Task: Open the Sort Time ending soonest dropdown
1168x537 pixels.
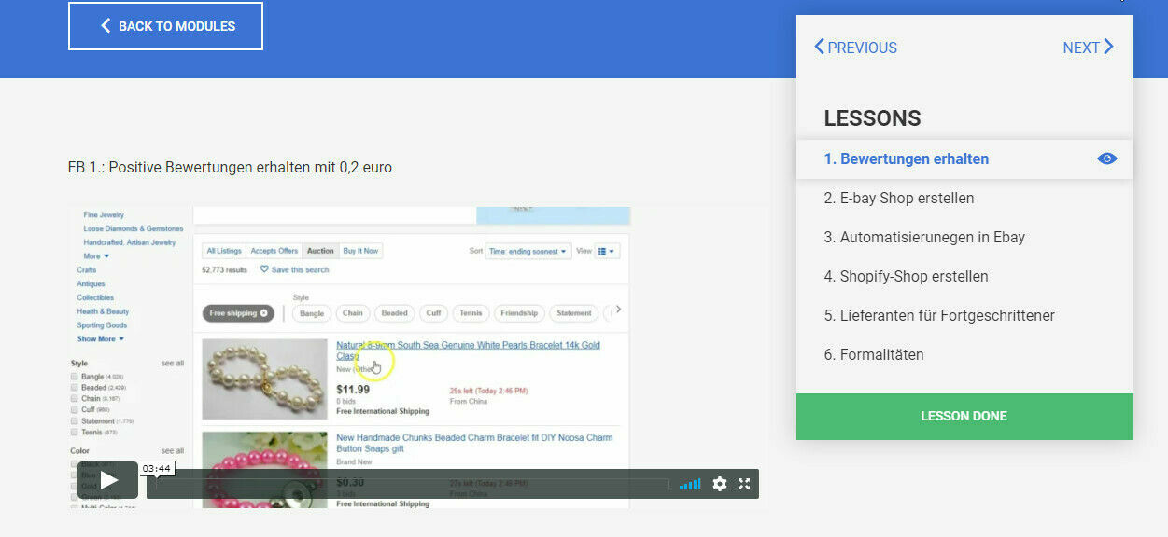Action: tap(528, 251)
